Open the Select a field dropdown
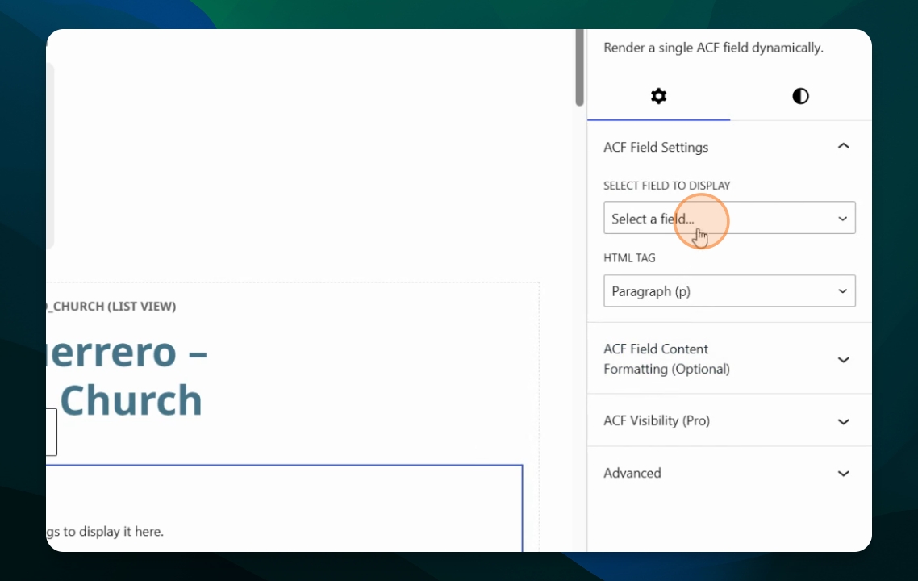Viewport: 918px width, 581px height. 729,218
